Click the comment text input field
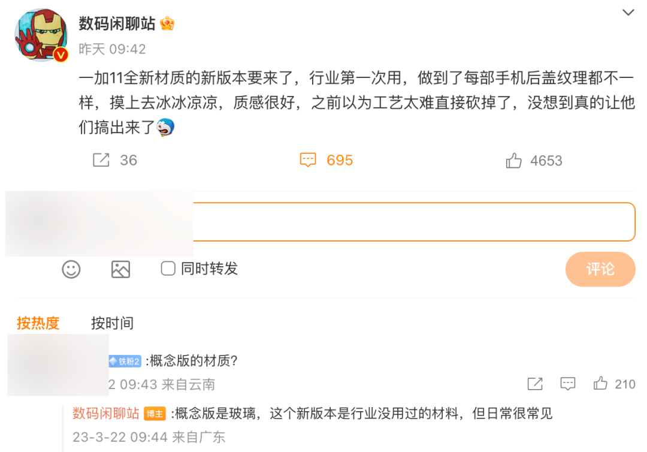647x452 pixels. 413,222
